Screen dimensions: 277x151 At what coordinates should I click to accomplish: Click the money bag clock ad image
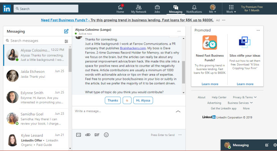click(x=210, y=42)
